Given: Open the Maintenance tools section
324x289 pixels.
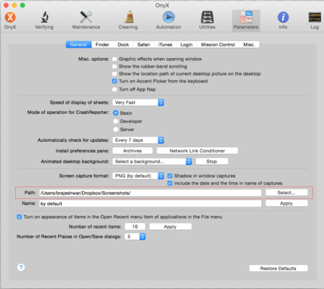Looking at the screenshot, I should click(x=86, y=20).
